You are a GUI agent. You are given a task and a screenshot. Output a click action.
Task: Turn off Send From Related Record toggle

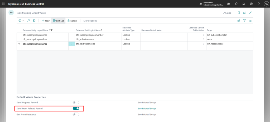76,108
